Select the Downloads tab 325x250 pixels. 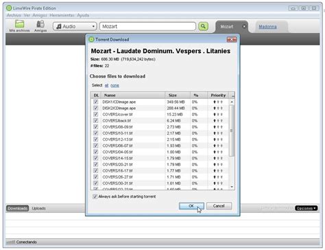[17, 208]
